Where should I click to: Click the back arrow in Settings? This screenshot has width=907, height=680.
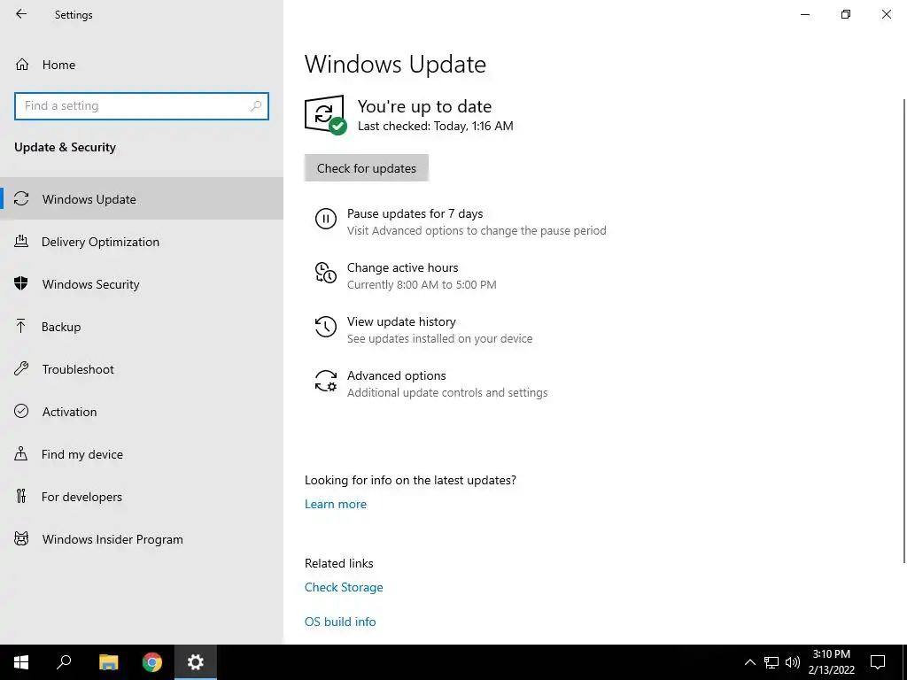tap(21, 14)
